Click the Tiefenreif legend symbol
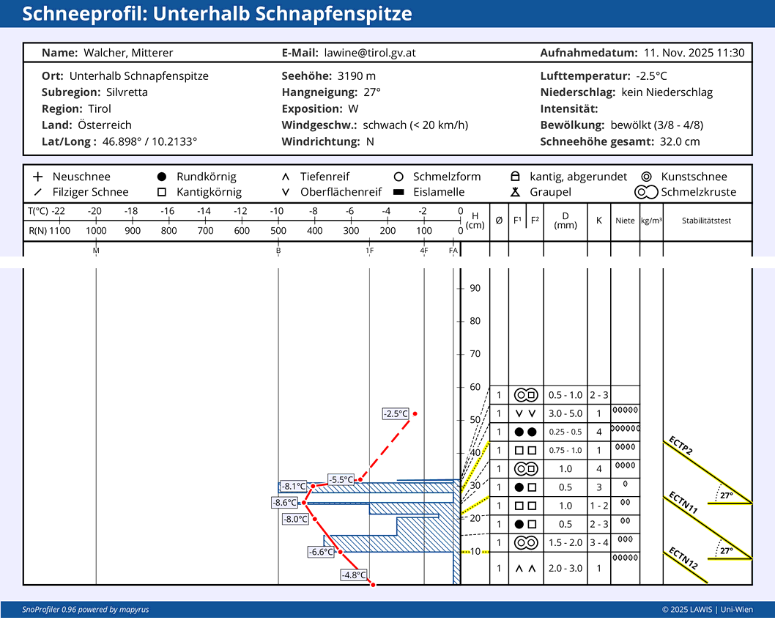The width and height of the screenshot is (775, 620). [x=285, y=177]
